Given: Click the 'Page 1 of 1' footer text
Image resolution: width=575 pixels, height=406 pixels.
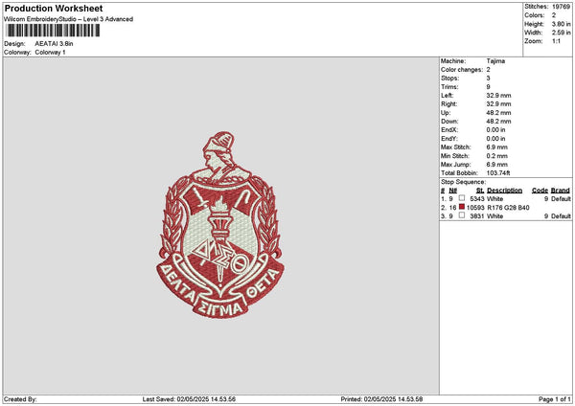Looking at the screenshot, I should pyautogui.click(x=555, y=399).
